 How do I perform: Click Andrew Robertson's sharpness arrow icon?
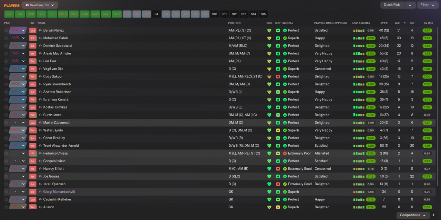pos(278,92)
